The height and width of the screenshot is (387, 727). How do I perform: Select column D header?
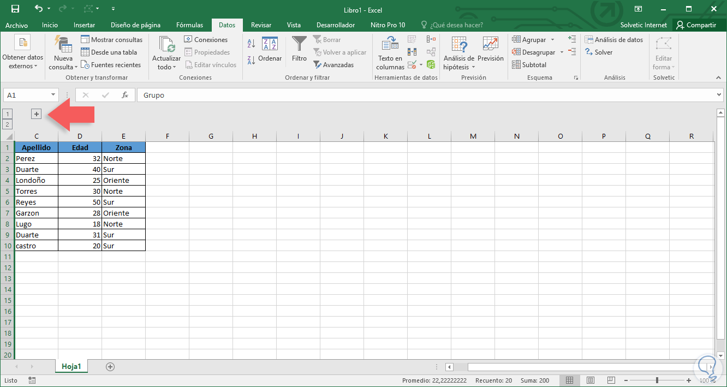click(x=80, y=136)
